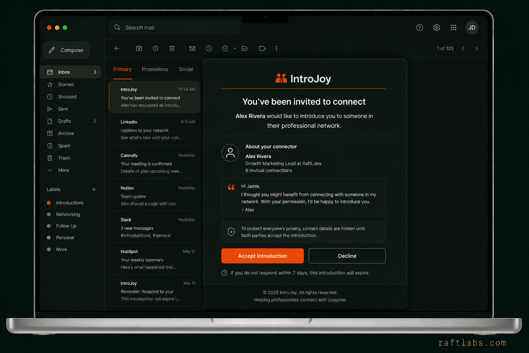529x353 pixels.
Task: Open the Inbox folder
Action: (70, 72)
